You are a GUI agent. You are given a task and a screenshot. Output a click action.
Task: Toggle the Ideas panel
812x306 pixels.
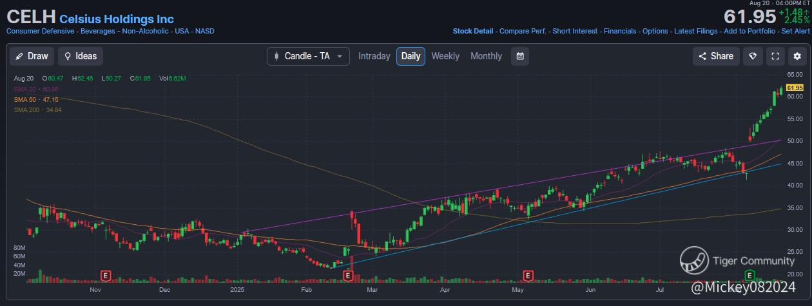(81, 56)
